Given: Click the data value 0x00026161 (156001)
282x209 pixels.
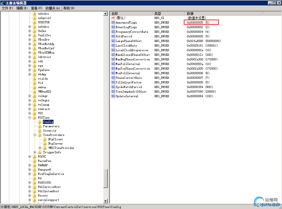Looking at the screenshot, I should (202, 45).
